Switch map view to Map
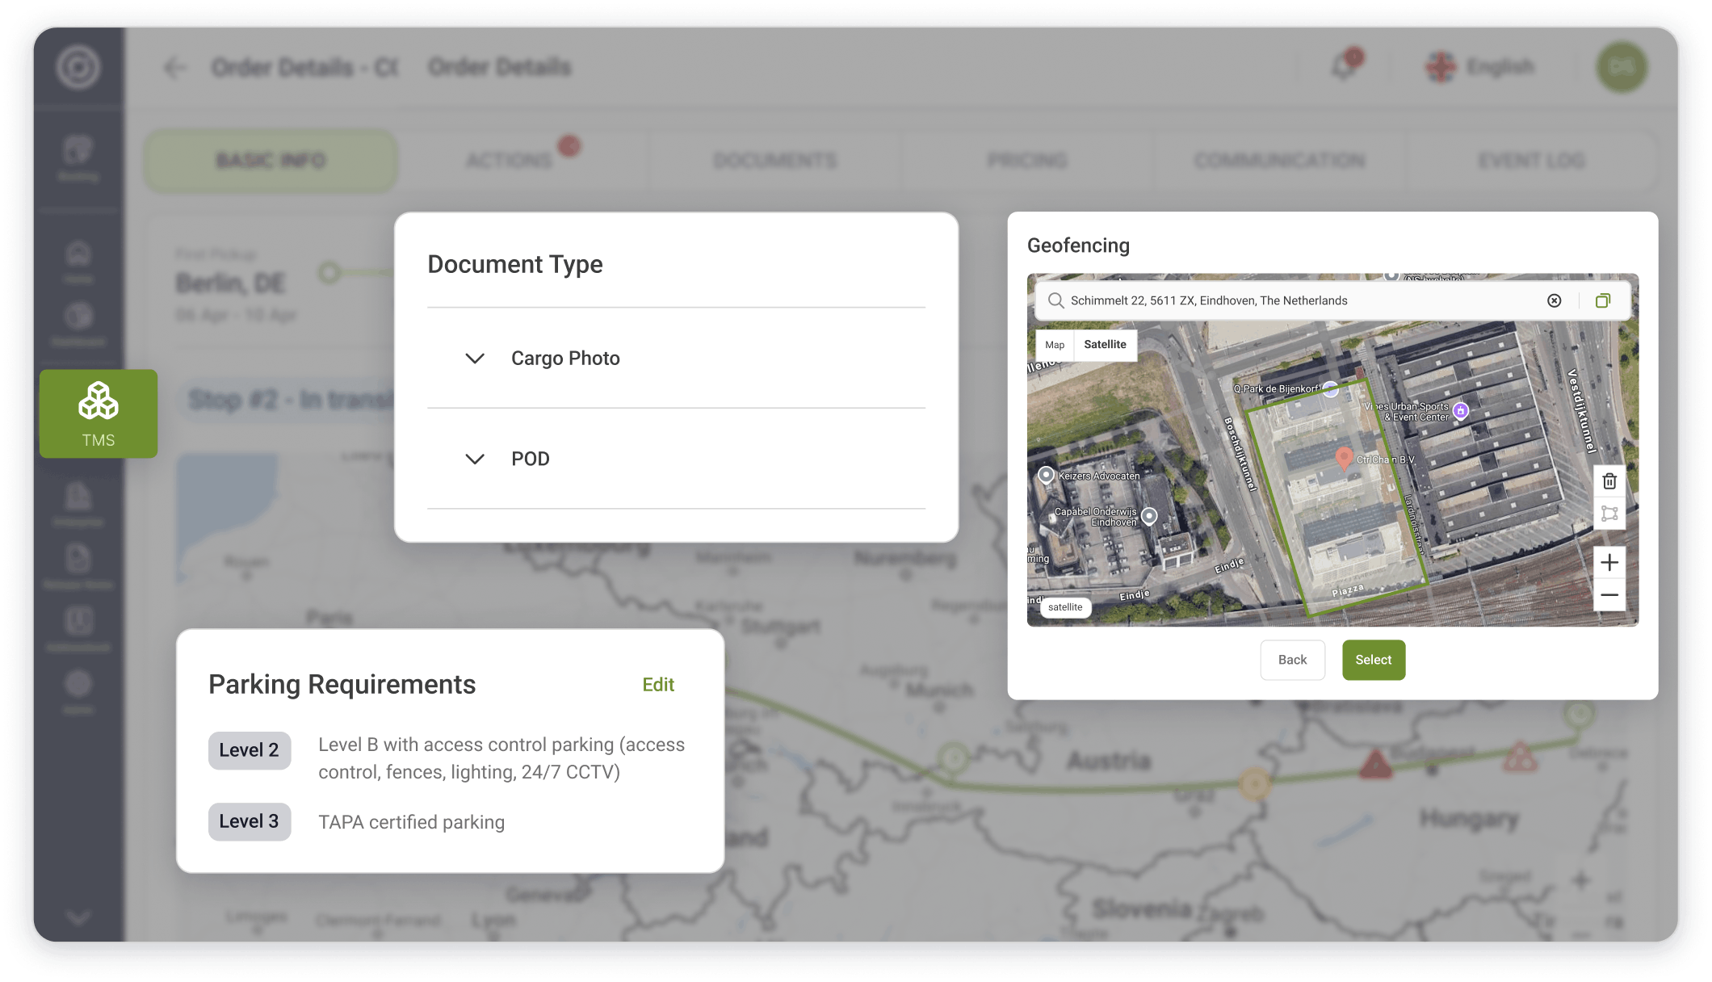1712x982 pixels. [1054, 345]
